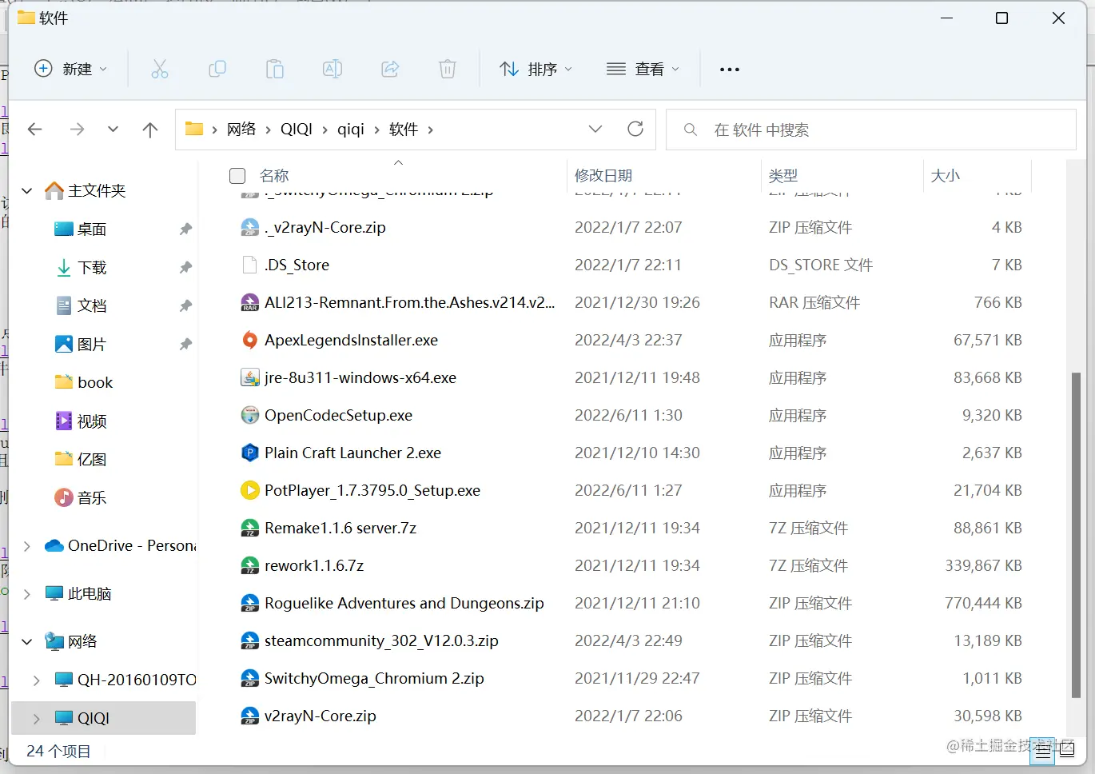Image resolution: width=1095 pixels, height=774 pixels.
Task: Expand the OneDrive - Personal node
Action: [27, 546]
